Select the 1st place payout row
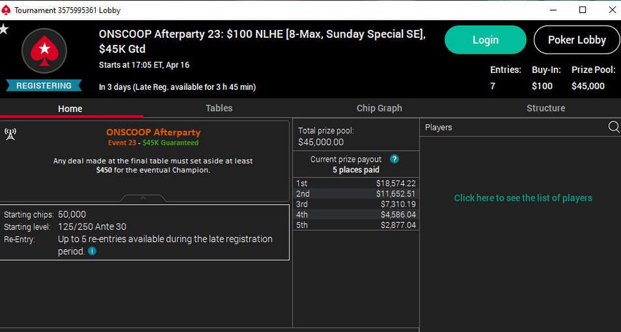Viewport: 621px width, 332px height. pos(356,183)
